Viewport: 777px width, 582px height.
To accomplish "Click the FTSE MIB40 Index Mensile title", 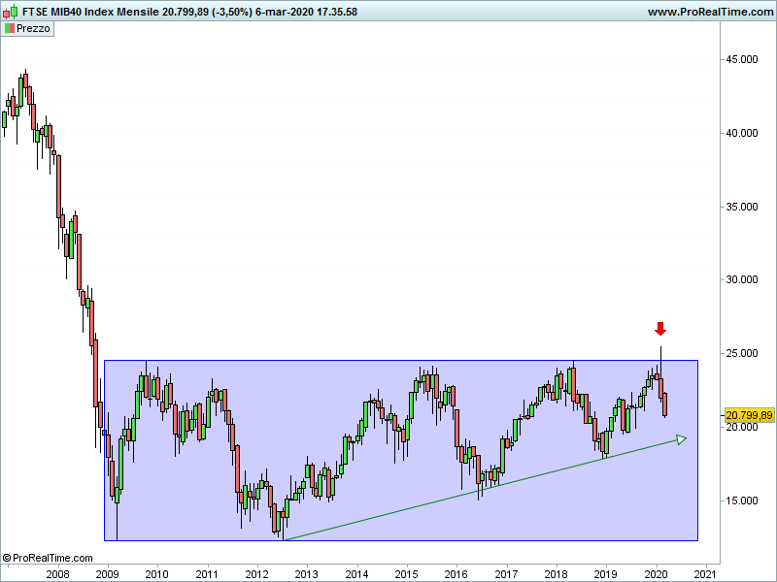I will coord(90,12).
